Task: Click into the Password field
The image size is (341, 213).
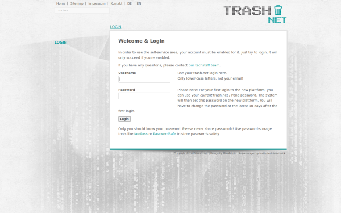Action: coord(144,96)
